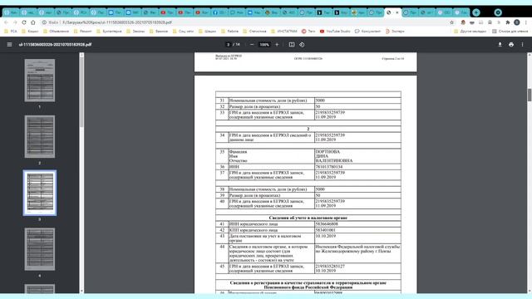This screenshot has width=532, height=299.
Task: Open the ИНСТАГРАМ bookmark folder
Action: pyautogui.click(x=284, y=32)
